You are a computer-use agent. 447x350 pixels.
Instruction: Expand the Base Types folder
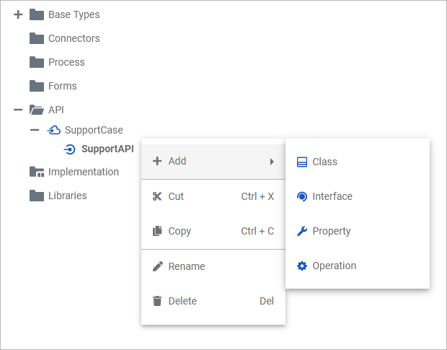point(19,14)
